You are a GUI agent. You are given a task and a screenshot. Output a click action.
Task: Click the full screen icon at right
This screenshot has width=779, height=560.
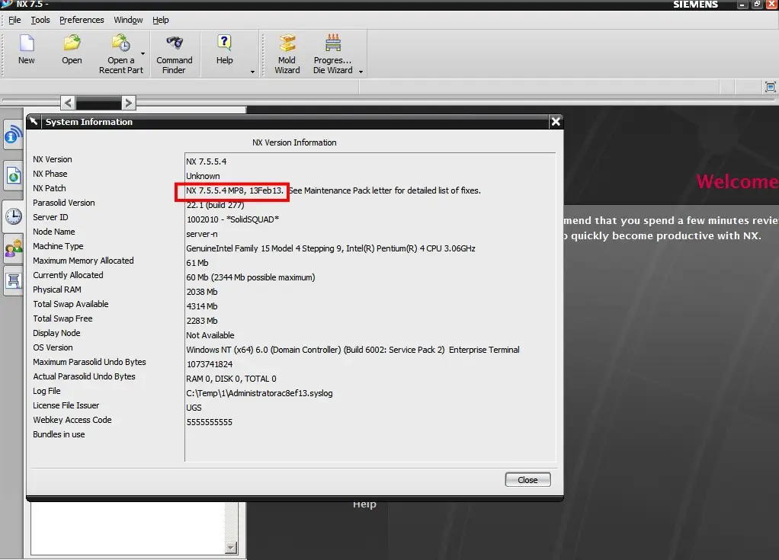[770, 88]
